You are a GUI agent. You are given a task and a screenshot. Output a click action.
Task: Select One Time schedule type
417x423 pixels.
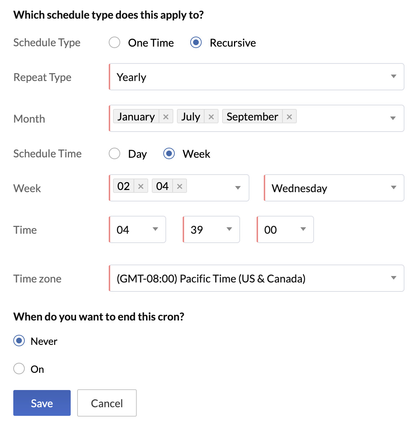click(x=114, y=43)
